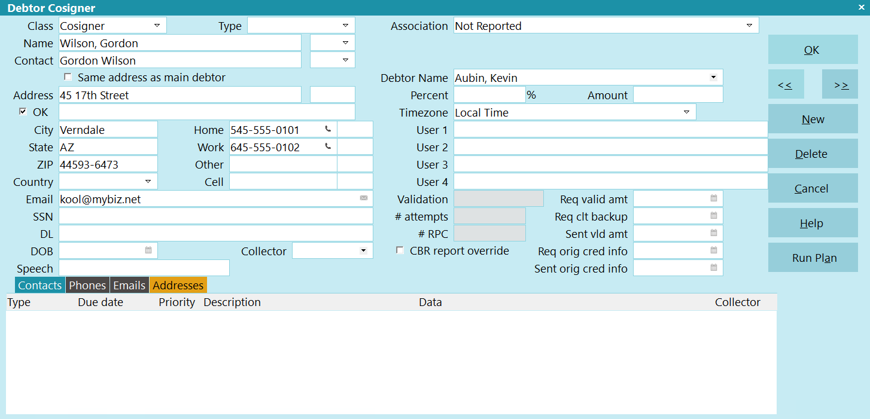
Task: Expand the Debtor Name dropdown
Action: click(713, 77)
